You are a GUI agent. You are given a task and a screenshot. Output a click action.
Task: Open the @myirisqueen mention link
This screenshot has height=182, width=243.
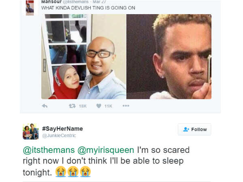(106, 150)
